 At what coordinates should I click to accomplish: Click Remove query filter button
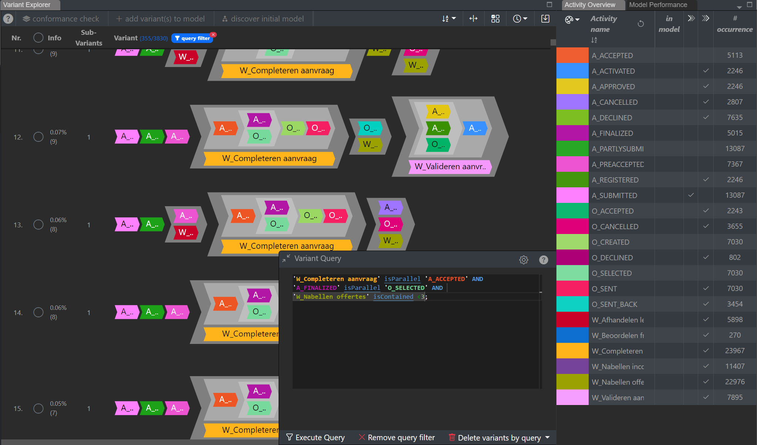click(x=397, y=438)
